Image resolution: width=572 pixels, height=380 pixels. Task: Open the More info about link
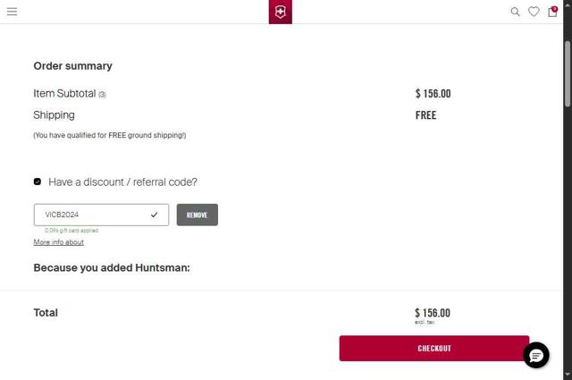point(58,242)
